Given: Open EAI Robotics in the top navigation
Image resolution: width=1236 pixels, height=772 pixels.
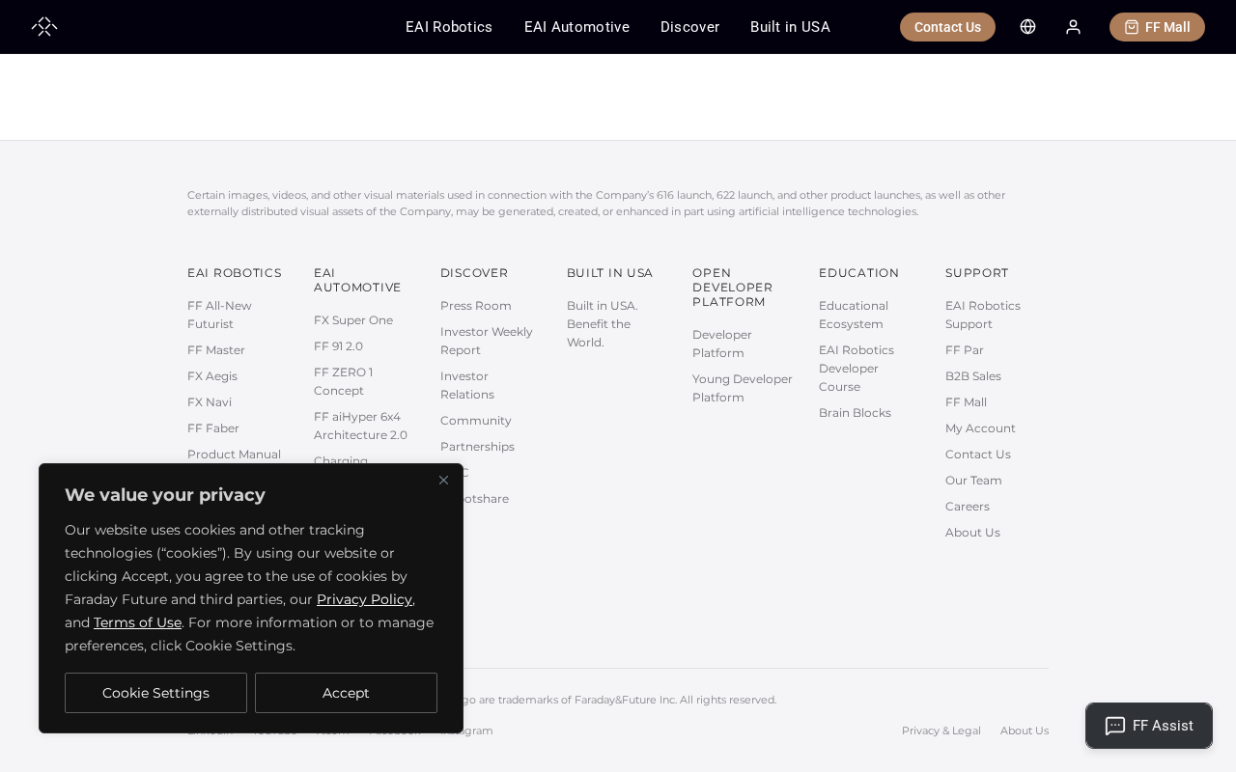Looking at the screenshot, I should click(x=449, y=27).
